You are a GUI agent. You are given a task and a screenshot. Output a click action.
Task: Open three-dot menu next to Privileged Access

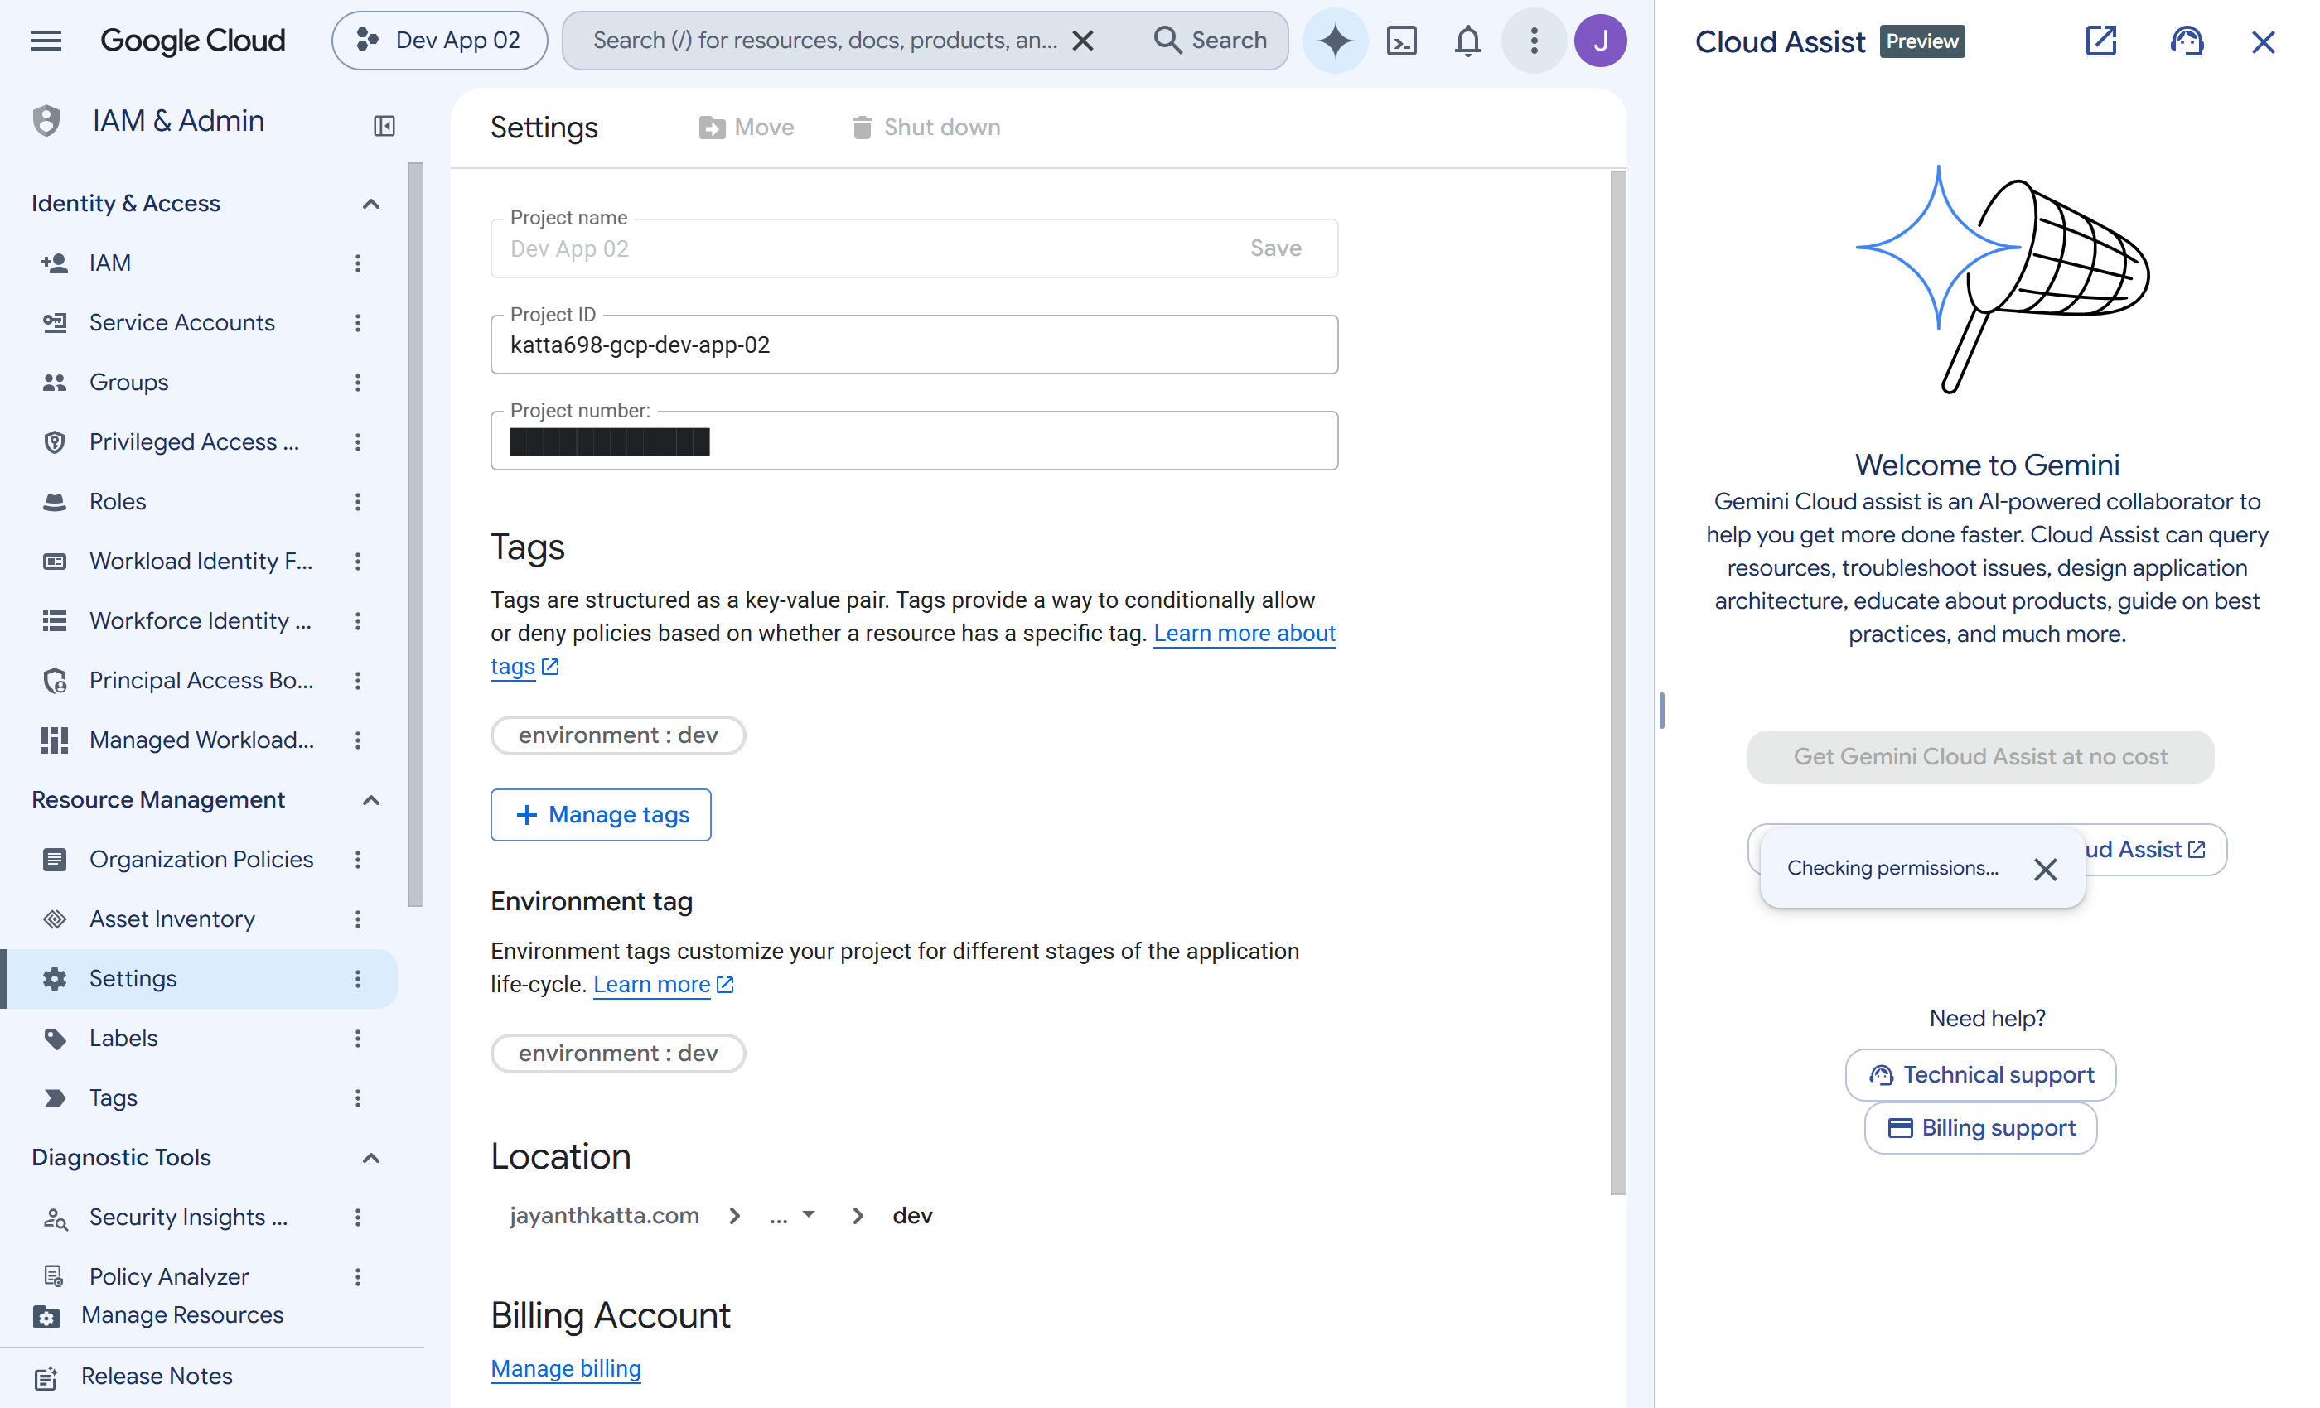358,442
